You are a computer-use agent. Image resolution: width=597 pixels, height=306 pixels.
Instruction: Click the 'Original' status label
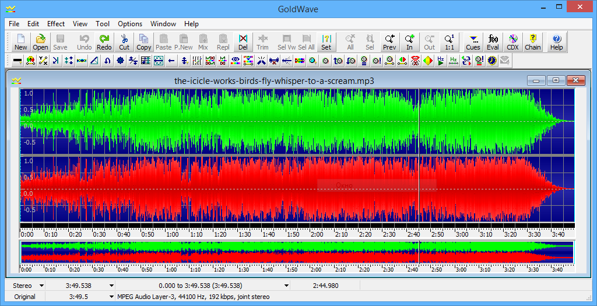24,297
